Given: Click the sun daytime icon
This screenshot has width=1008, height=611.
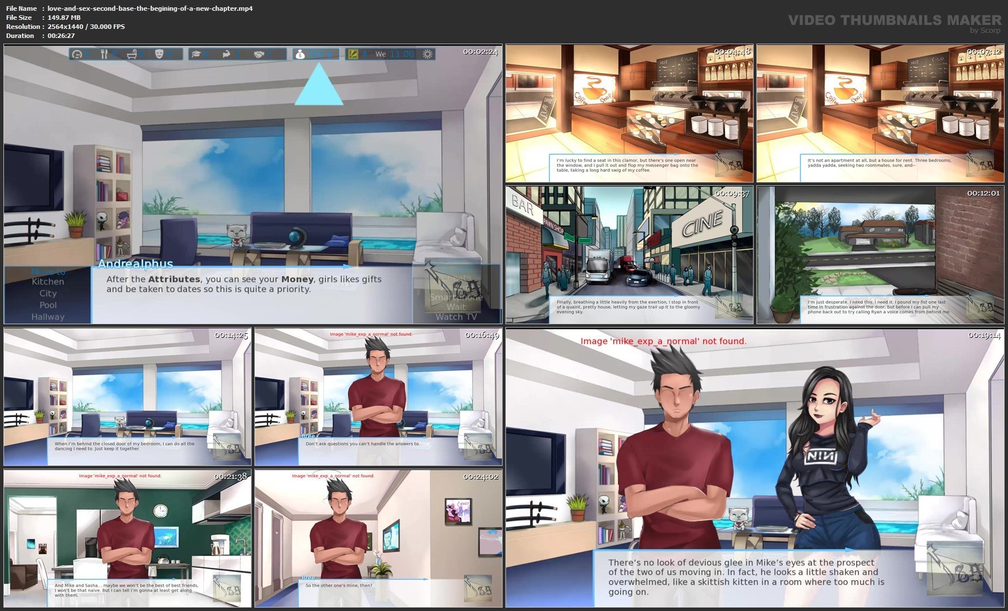Looking at the screenshot, I should click(428, 54).
